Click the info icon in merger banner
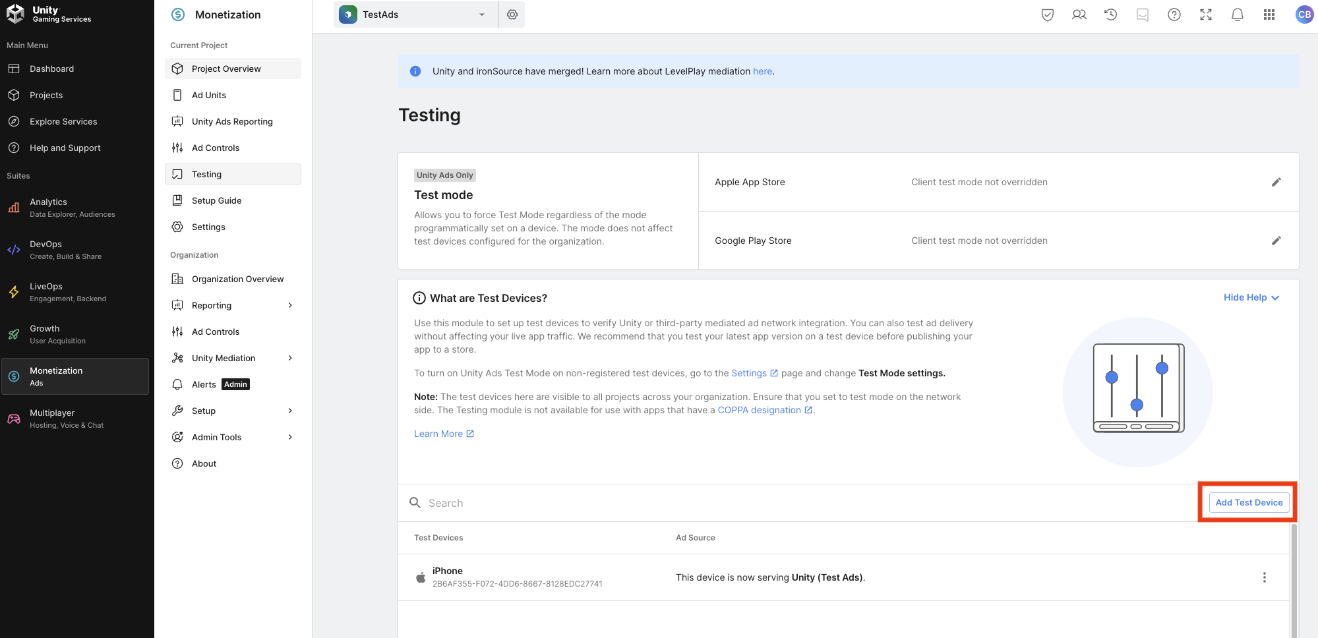The width and height of the screenshot is (1318, 638). (415, 71)
